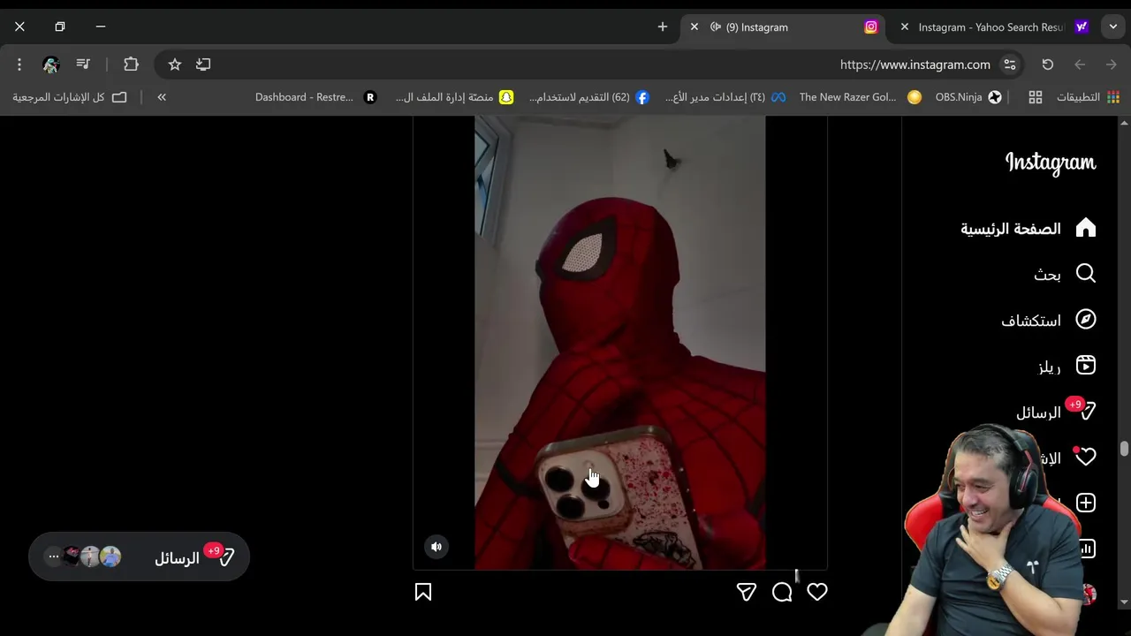Image resolution: width=1131 pixels, height=636 pixels.
Task: Open the إعدادات مدير الأع... Meta bookmark
Action: (x=725, y=97)
